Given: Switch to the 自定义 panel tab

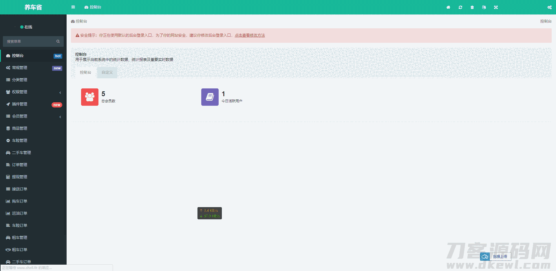Looking at the screenshot, I should (x=107, y=73).
